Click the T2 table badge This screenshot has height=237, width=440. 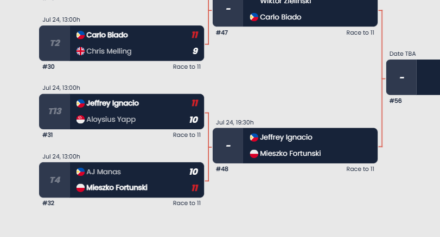55,43
